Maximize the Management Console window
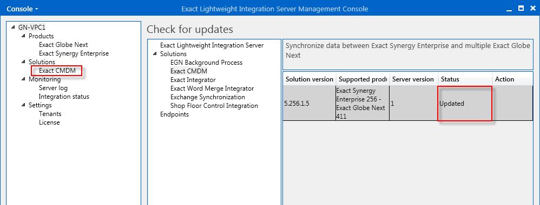The width and height of the screenshot is (540, 205). (x=521, y=9)
